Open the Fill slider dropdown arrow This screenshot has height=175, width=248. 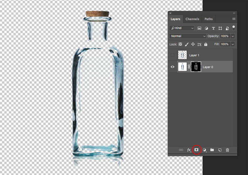click(233, 44)
